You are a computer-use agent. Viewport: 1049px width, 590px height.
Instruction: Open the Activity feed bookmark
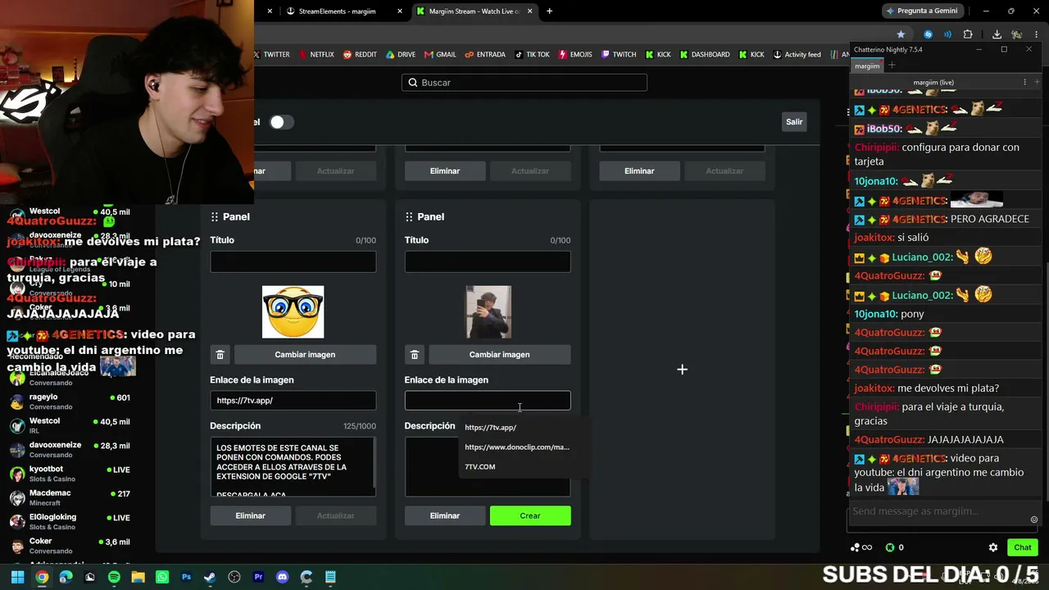click(x=797, y=54)
